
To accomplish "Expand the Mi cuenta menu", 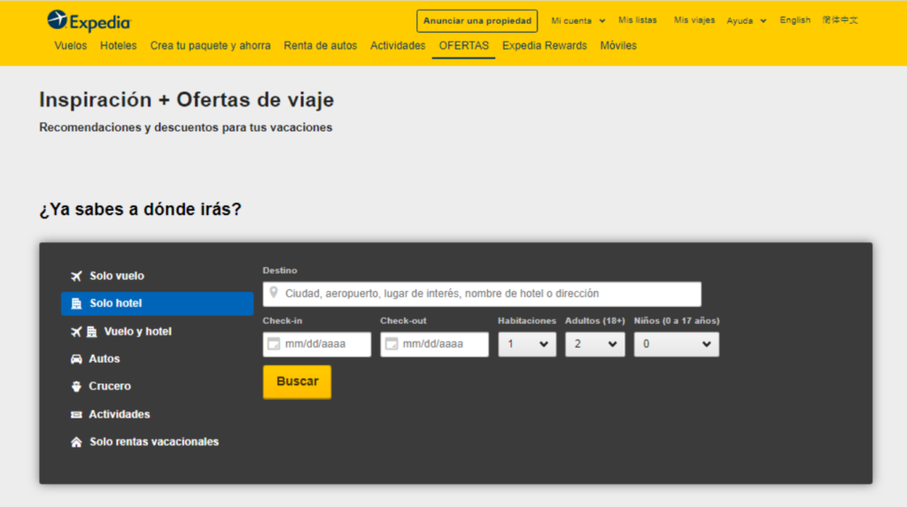I will 578,21.
